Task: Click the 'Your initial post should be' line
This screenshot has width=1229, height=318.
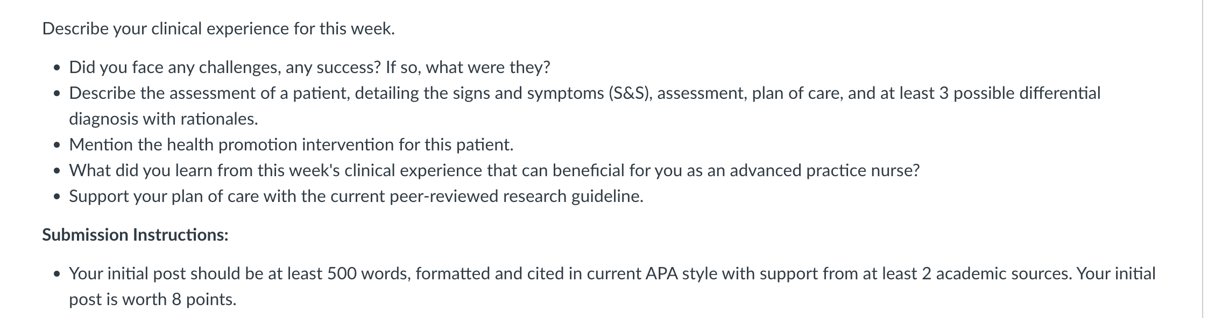Action: (612, 273)
